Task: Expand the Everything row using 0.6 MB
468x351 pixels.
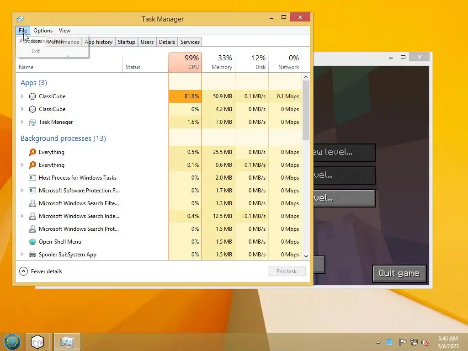Action: coord(22,165)
